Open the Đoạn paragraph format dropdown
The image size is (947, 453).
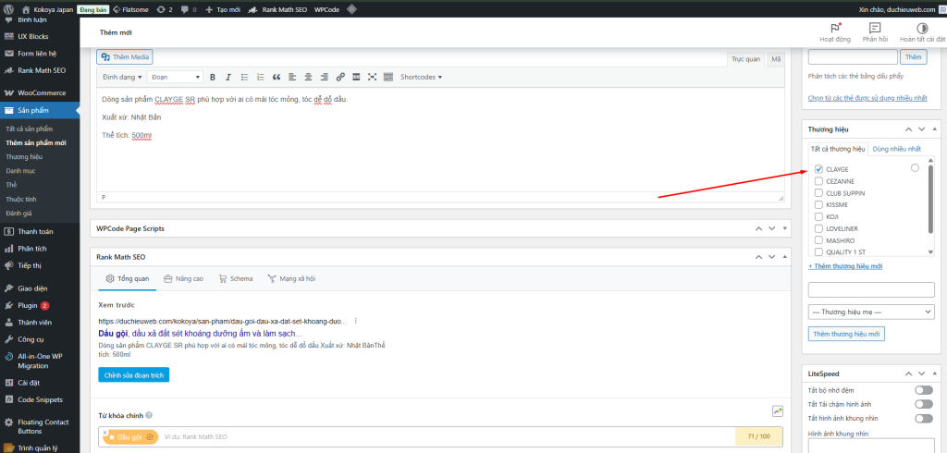tap(175, 77)
